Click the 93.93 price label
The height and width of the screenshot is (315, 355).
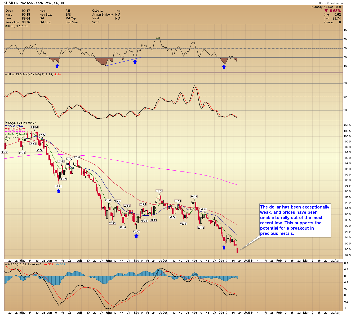tap(178, 201)
